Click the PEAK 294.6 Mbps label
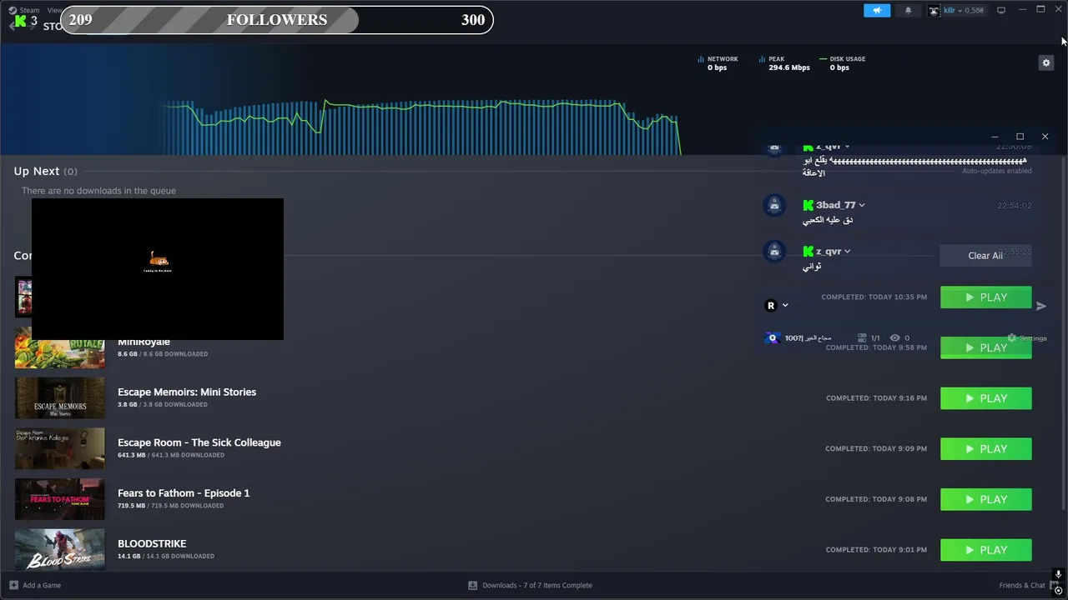The image size is (1068, 600). point(789,63)
